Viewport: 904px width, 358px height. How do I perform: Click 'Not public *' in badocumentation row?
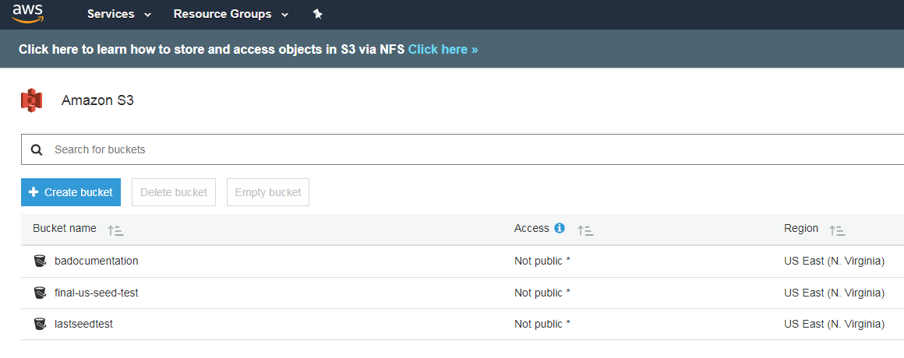(542, 261)
